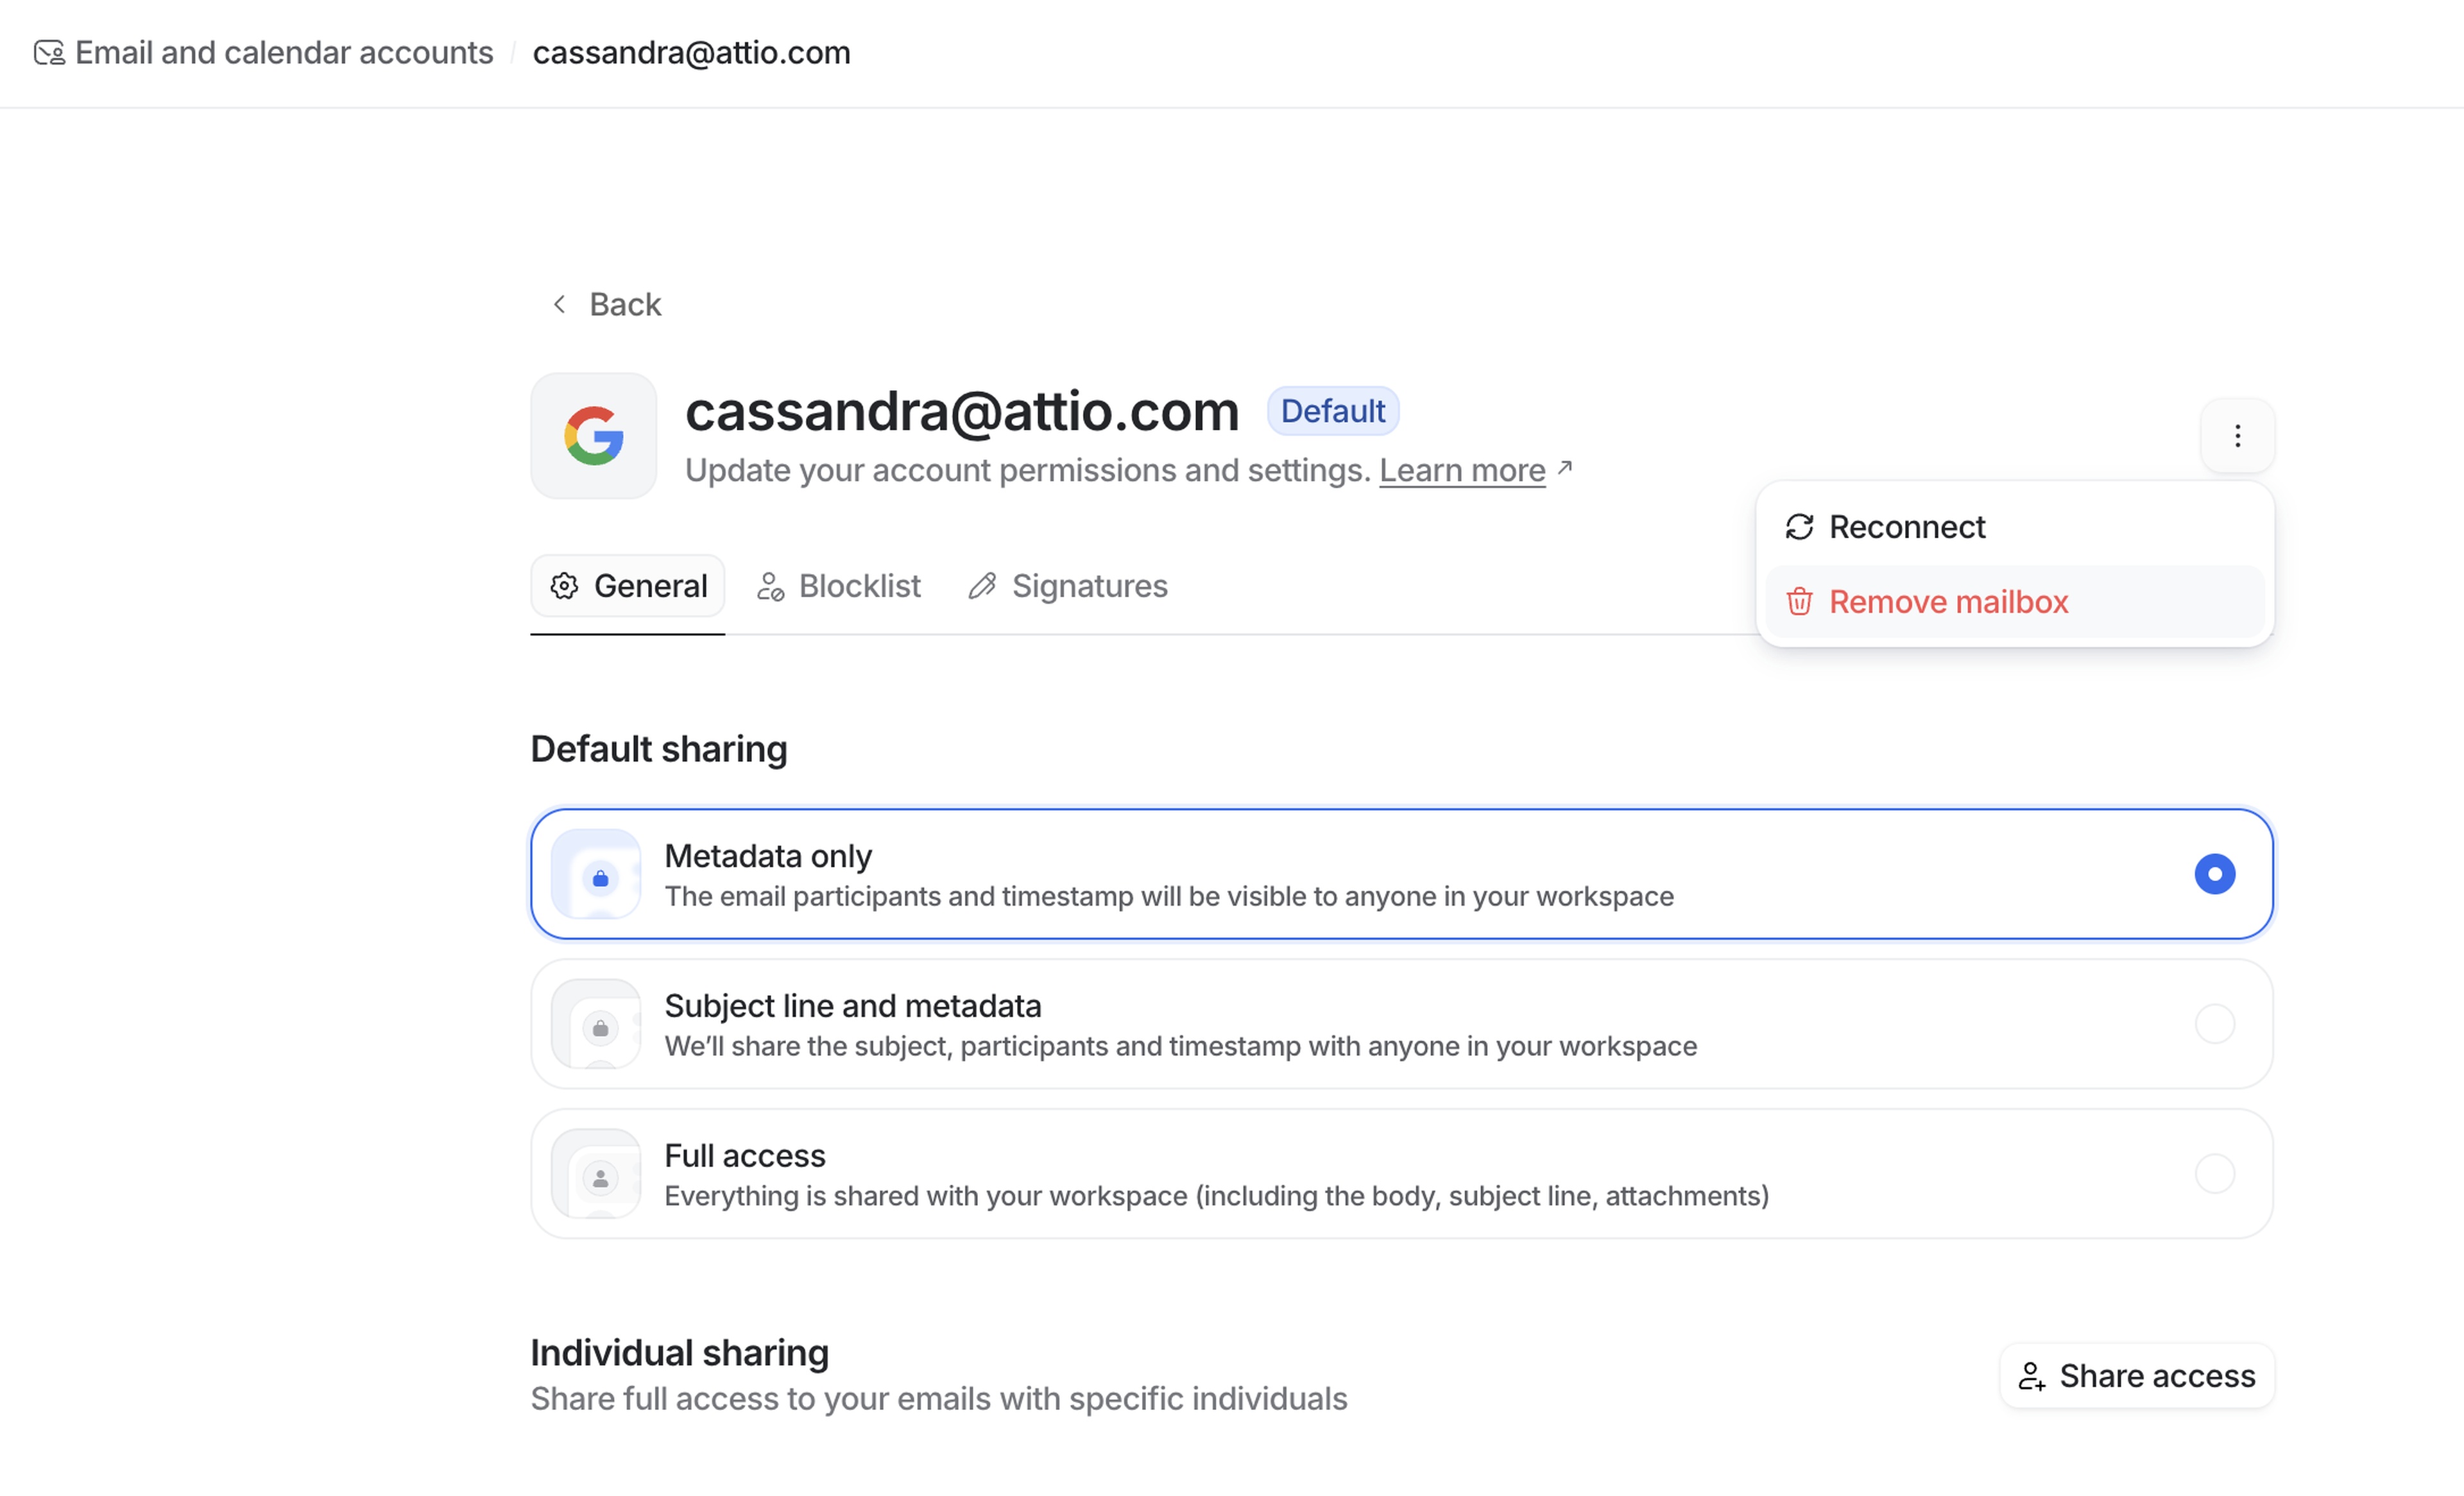2464x1496 pixels.
Task: Switch to the Blocklist tab
Action: 839,586
